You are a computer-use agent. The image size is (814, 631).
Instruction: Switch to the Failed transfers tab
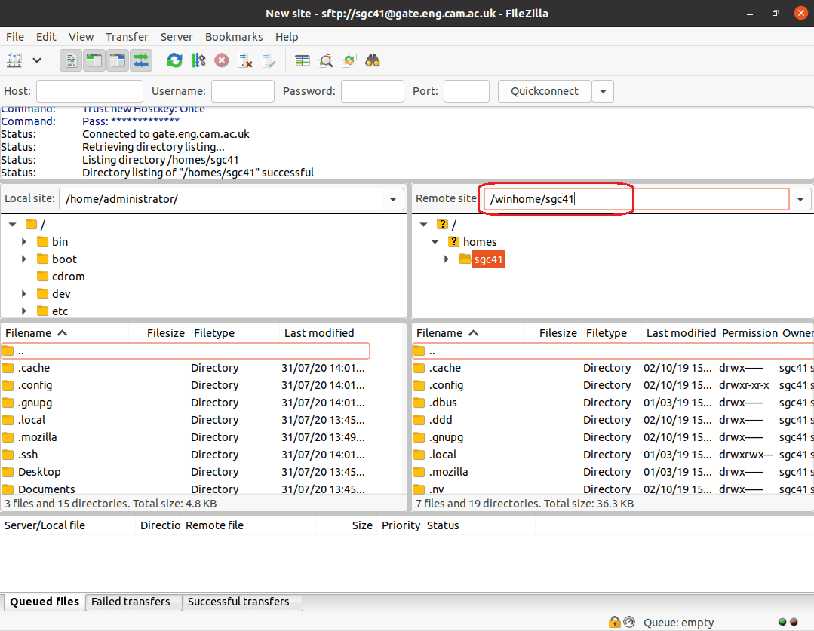point(131,602)
